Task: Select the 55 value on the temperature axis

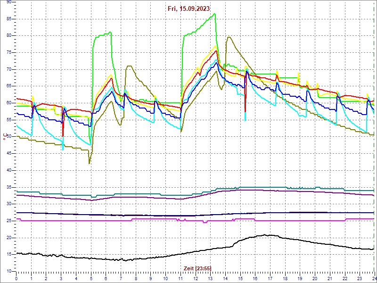Action: (8, 120)
